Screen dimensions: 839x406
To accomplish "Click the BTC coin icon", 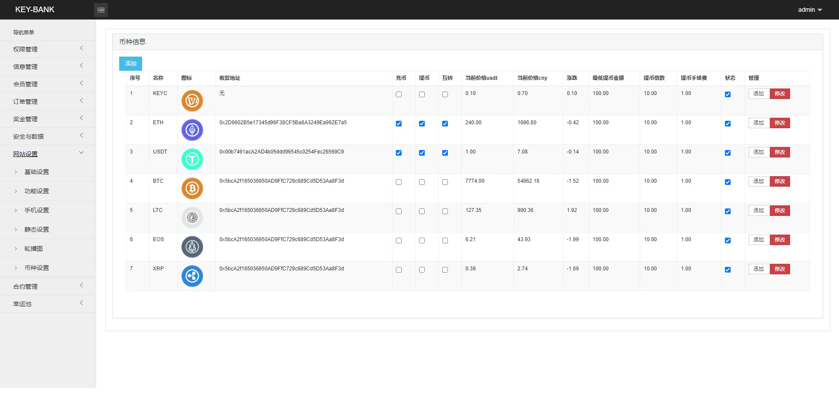I will [192, 188].
